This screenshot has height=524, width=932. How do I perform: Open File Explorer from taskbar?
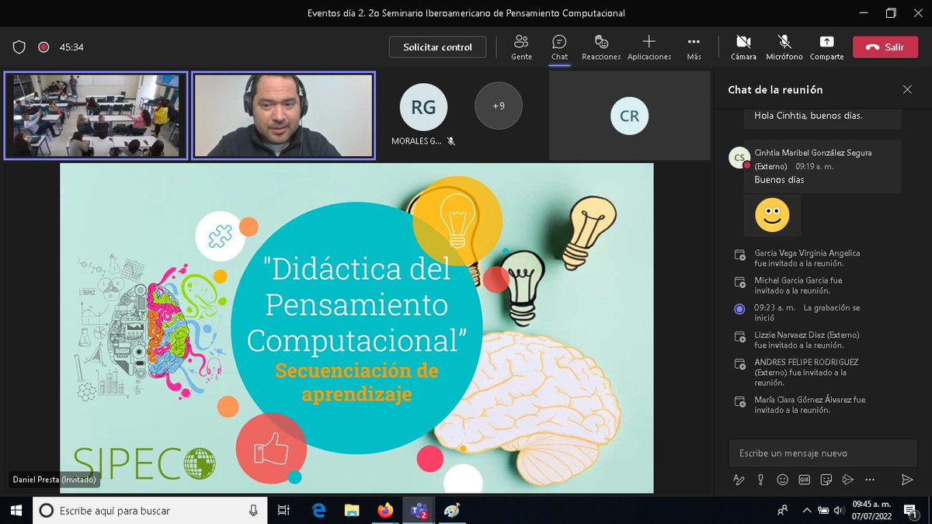click(352, 510)
